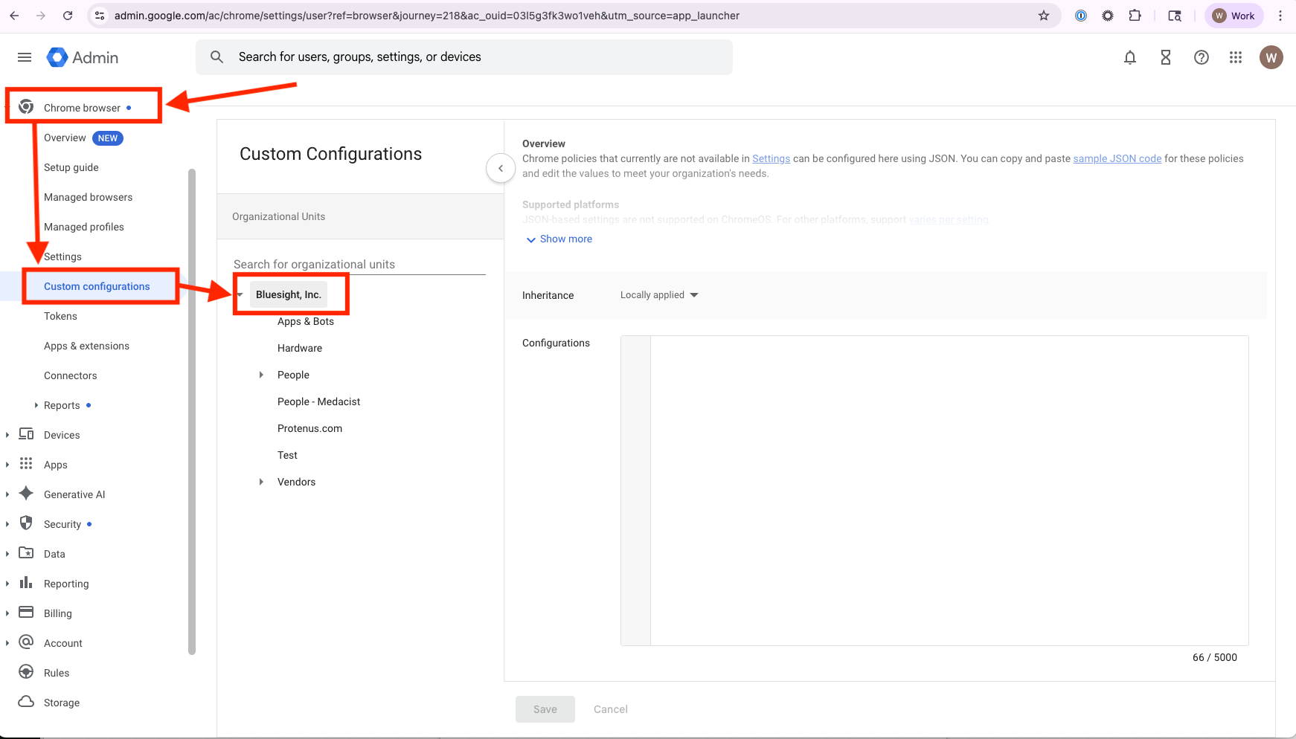Click the Cancel button

[x=611, y=709]
